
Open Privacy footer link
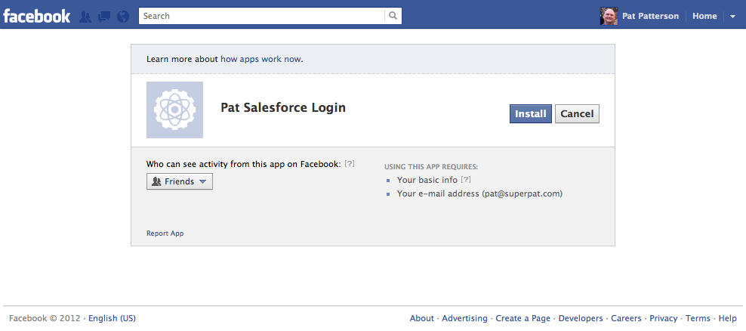pyautogui.click(x=663, y=318)
